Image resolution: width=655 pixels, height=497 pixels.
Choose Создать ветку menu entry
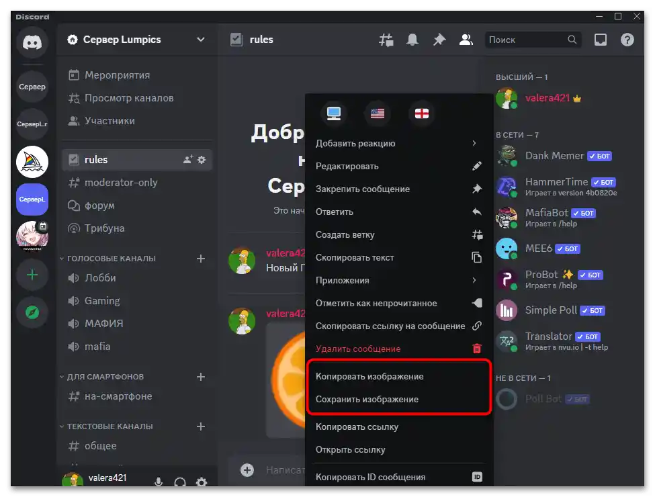click(399, 234)
